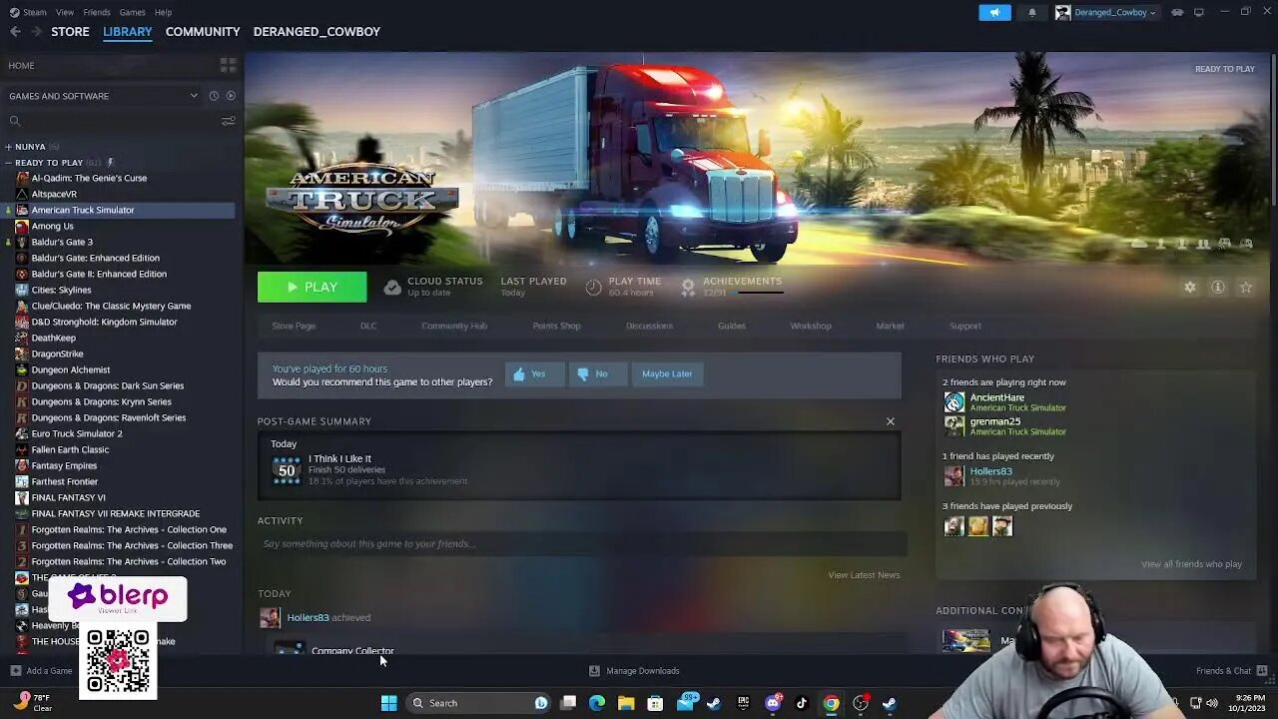The image size is (1278, 719).
Task: Open the Deranged_Cowboy account dropdown
Action: point(1106,12)
